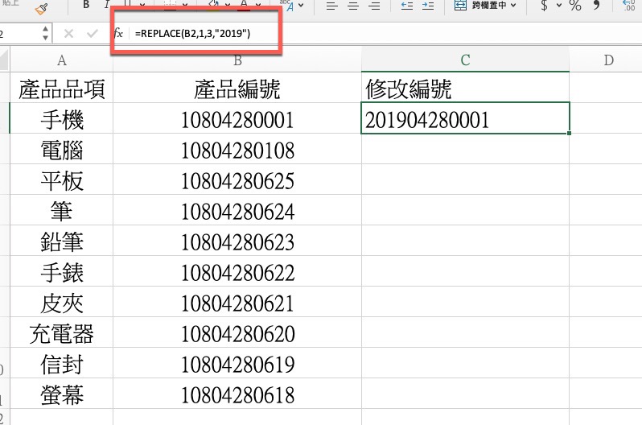Click product number 10804280618

click(237, 393)
